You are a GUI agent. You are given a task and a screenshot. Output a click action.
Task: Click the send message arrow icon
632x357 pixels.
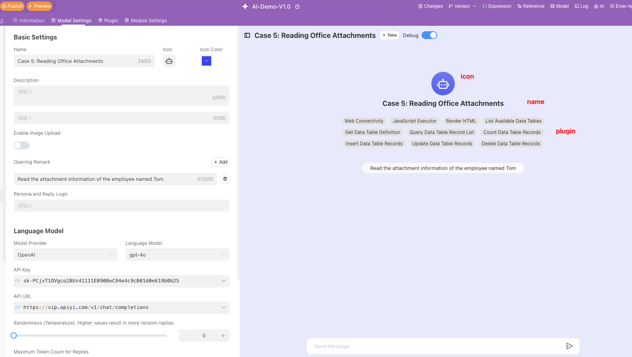(x=569, y=346)
